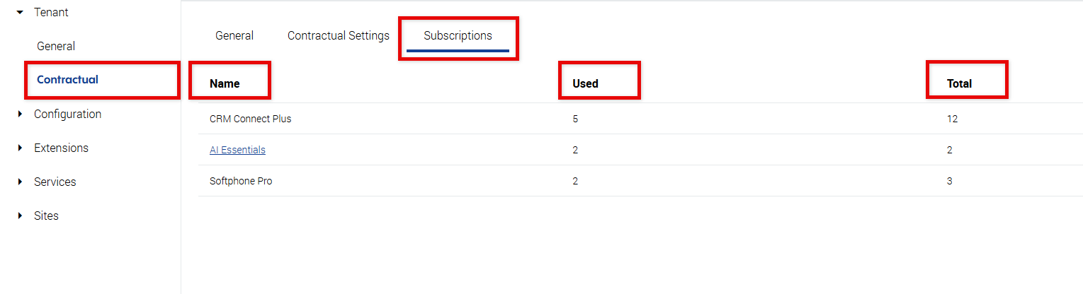Sort by the Name column header
This screenshot has height=294, width=1083.
point(225,83)
